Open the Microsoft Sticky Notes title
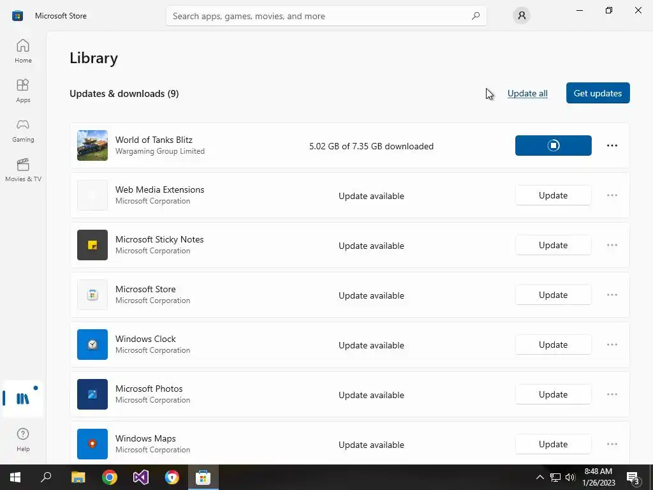This screenshot has height=490, width=653. click(159, 240)
